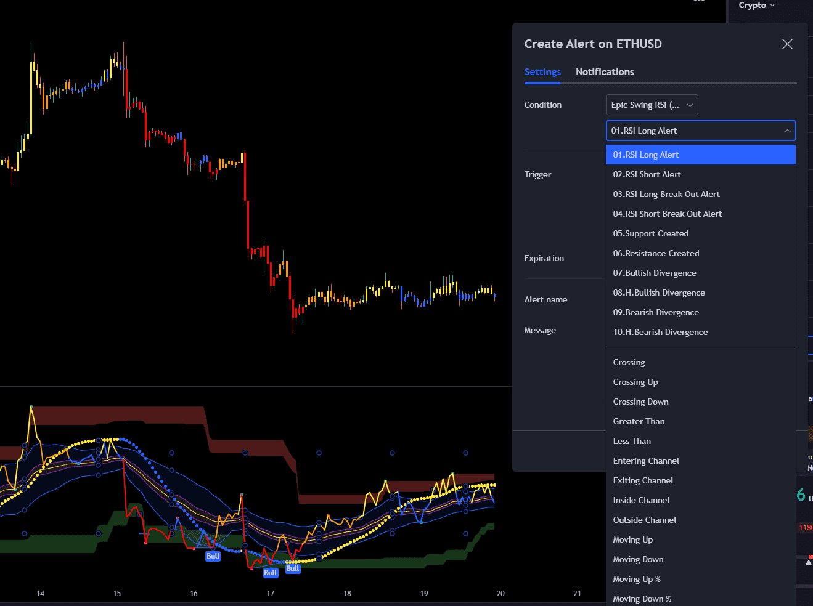Pick the 07.Bullish Divergence option
This screenshot has height=606, width=813.
pos(654,273)
